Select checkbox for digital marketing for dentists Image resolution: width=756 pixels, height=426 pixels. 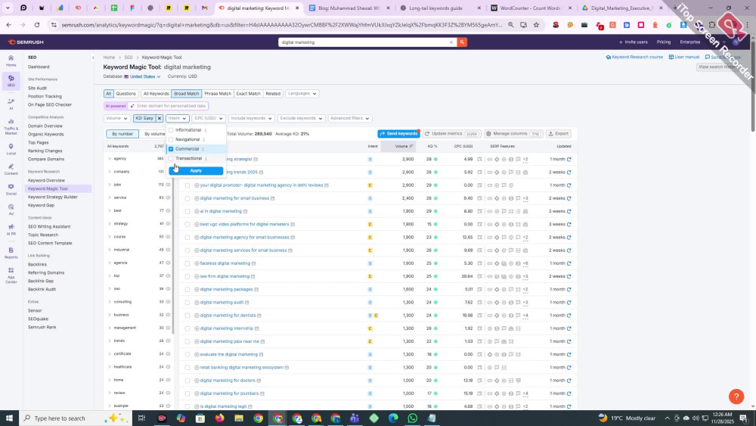(x=187, y=316)
